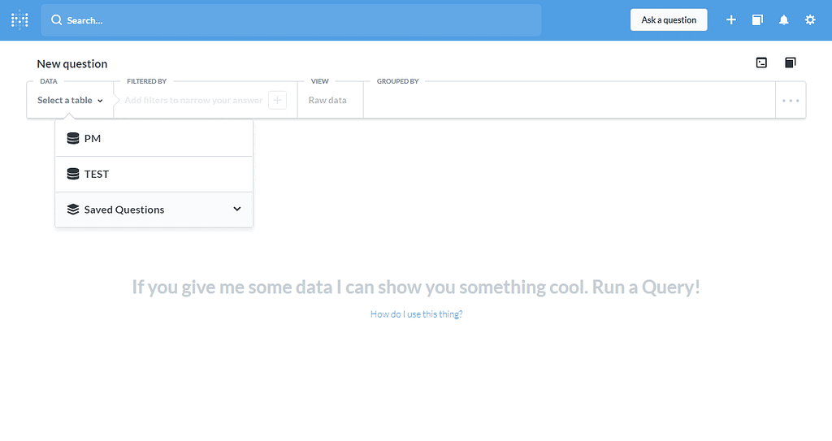Click the search magnifier icon
The width and height of the screenshot is (832, 441).
point(56,20)
